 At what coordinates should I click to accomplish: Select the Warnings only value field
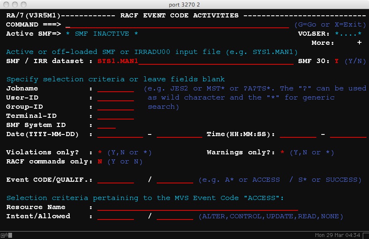click(282, 152)
